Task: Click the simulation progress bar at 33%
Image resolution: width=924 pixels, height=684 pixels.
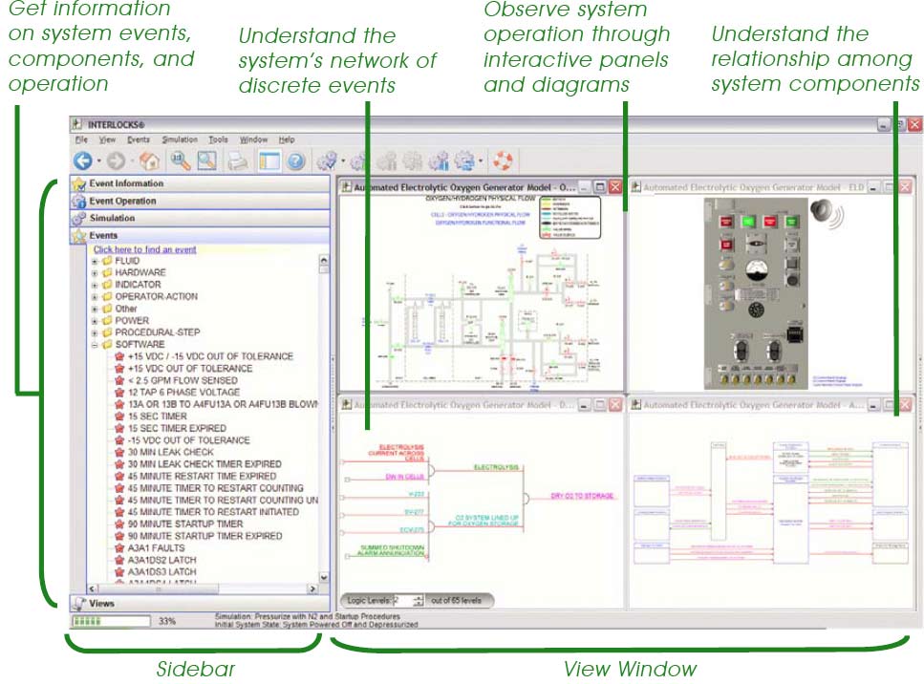Action: point(111,621)
